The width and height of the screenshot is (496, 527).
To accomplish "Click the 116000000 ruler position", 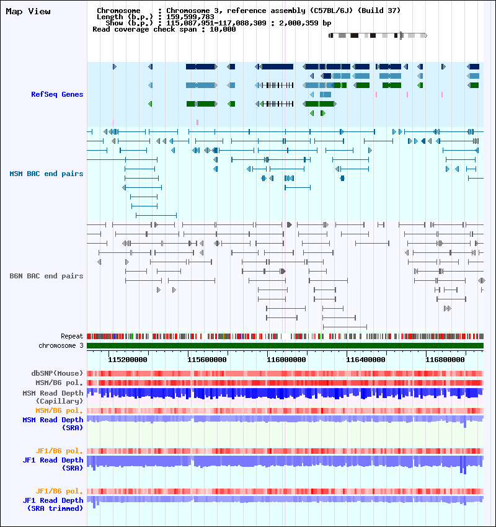I will [x=286, y=360].
